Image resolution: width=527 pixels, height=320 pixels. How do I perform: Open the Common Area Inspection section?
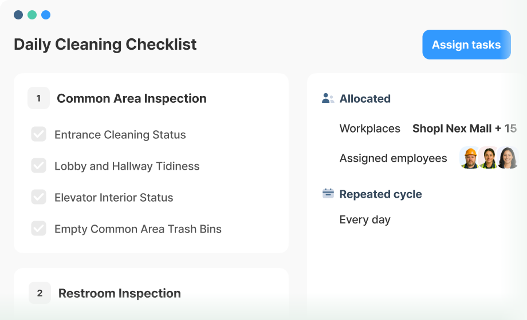[131, 98]
